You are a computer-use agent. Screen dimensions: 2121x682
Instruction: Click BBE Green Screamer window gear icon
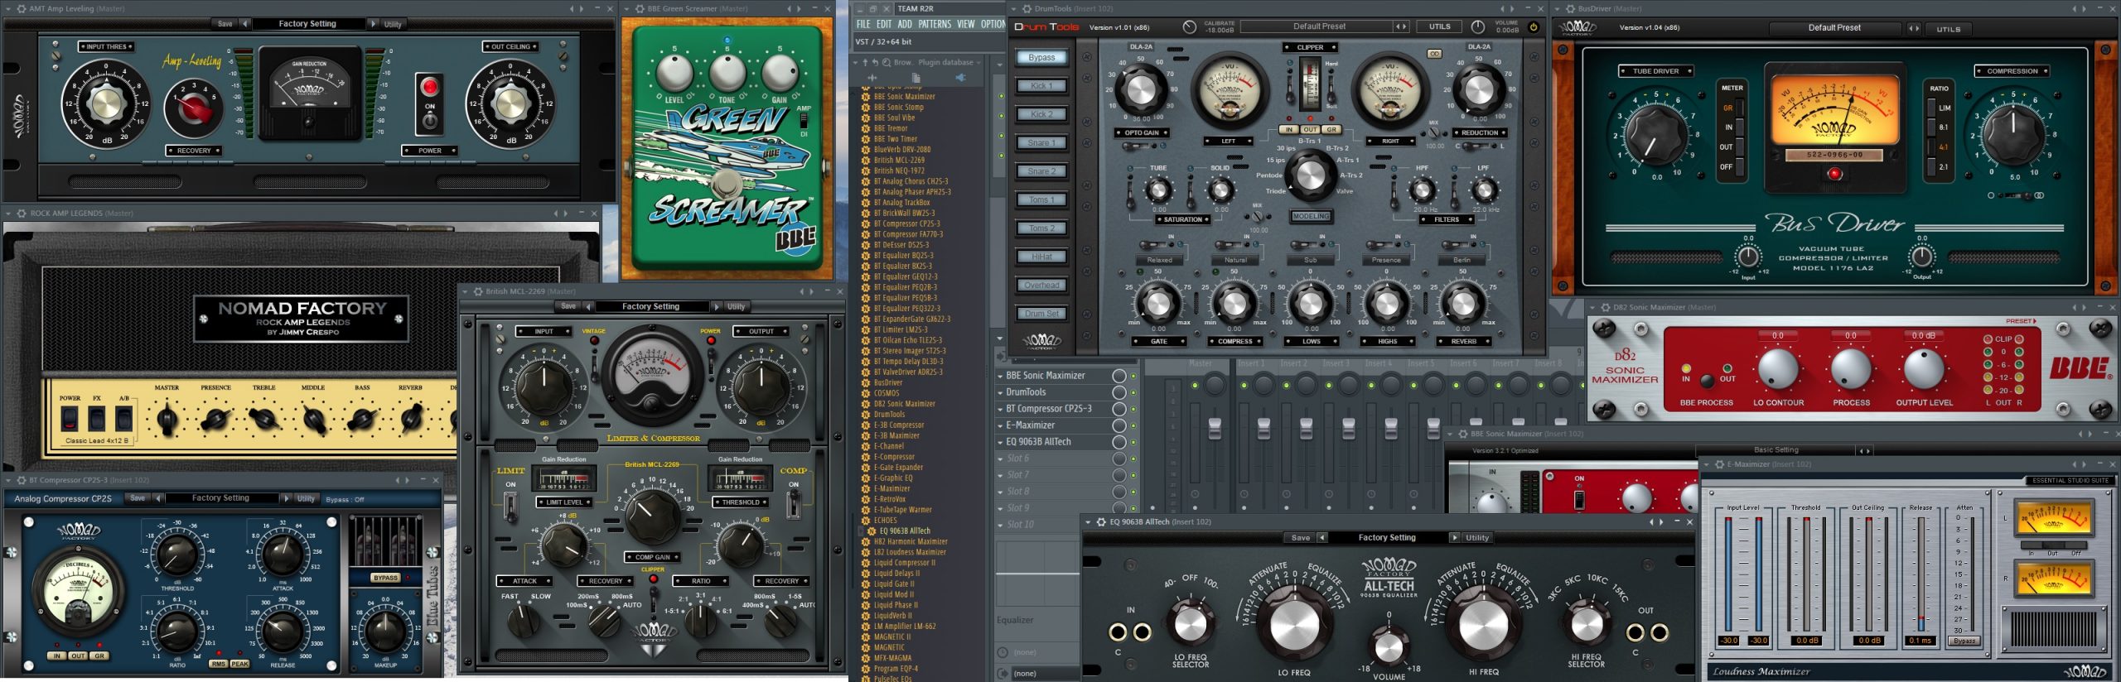(x=639, y=8)
